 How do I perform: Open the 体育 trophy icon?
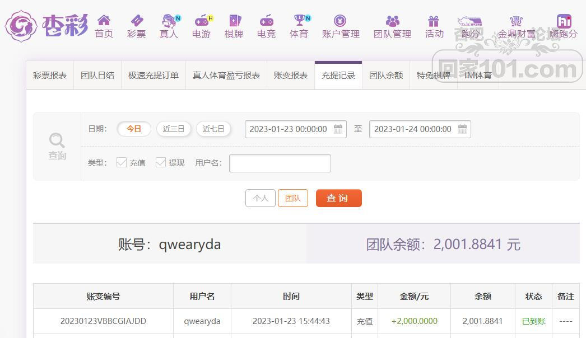pos(301,20)
